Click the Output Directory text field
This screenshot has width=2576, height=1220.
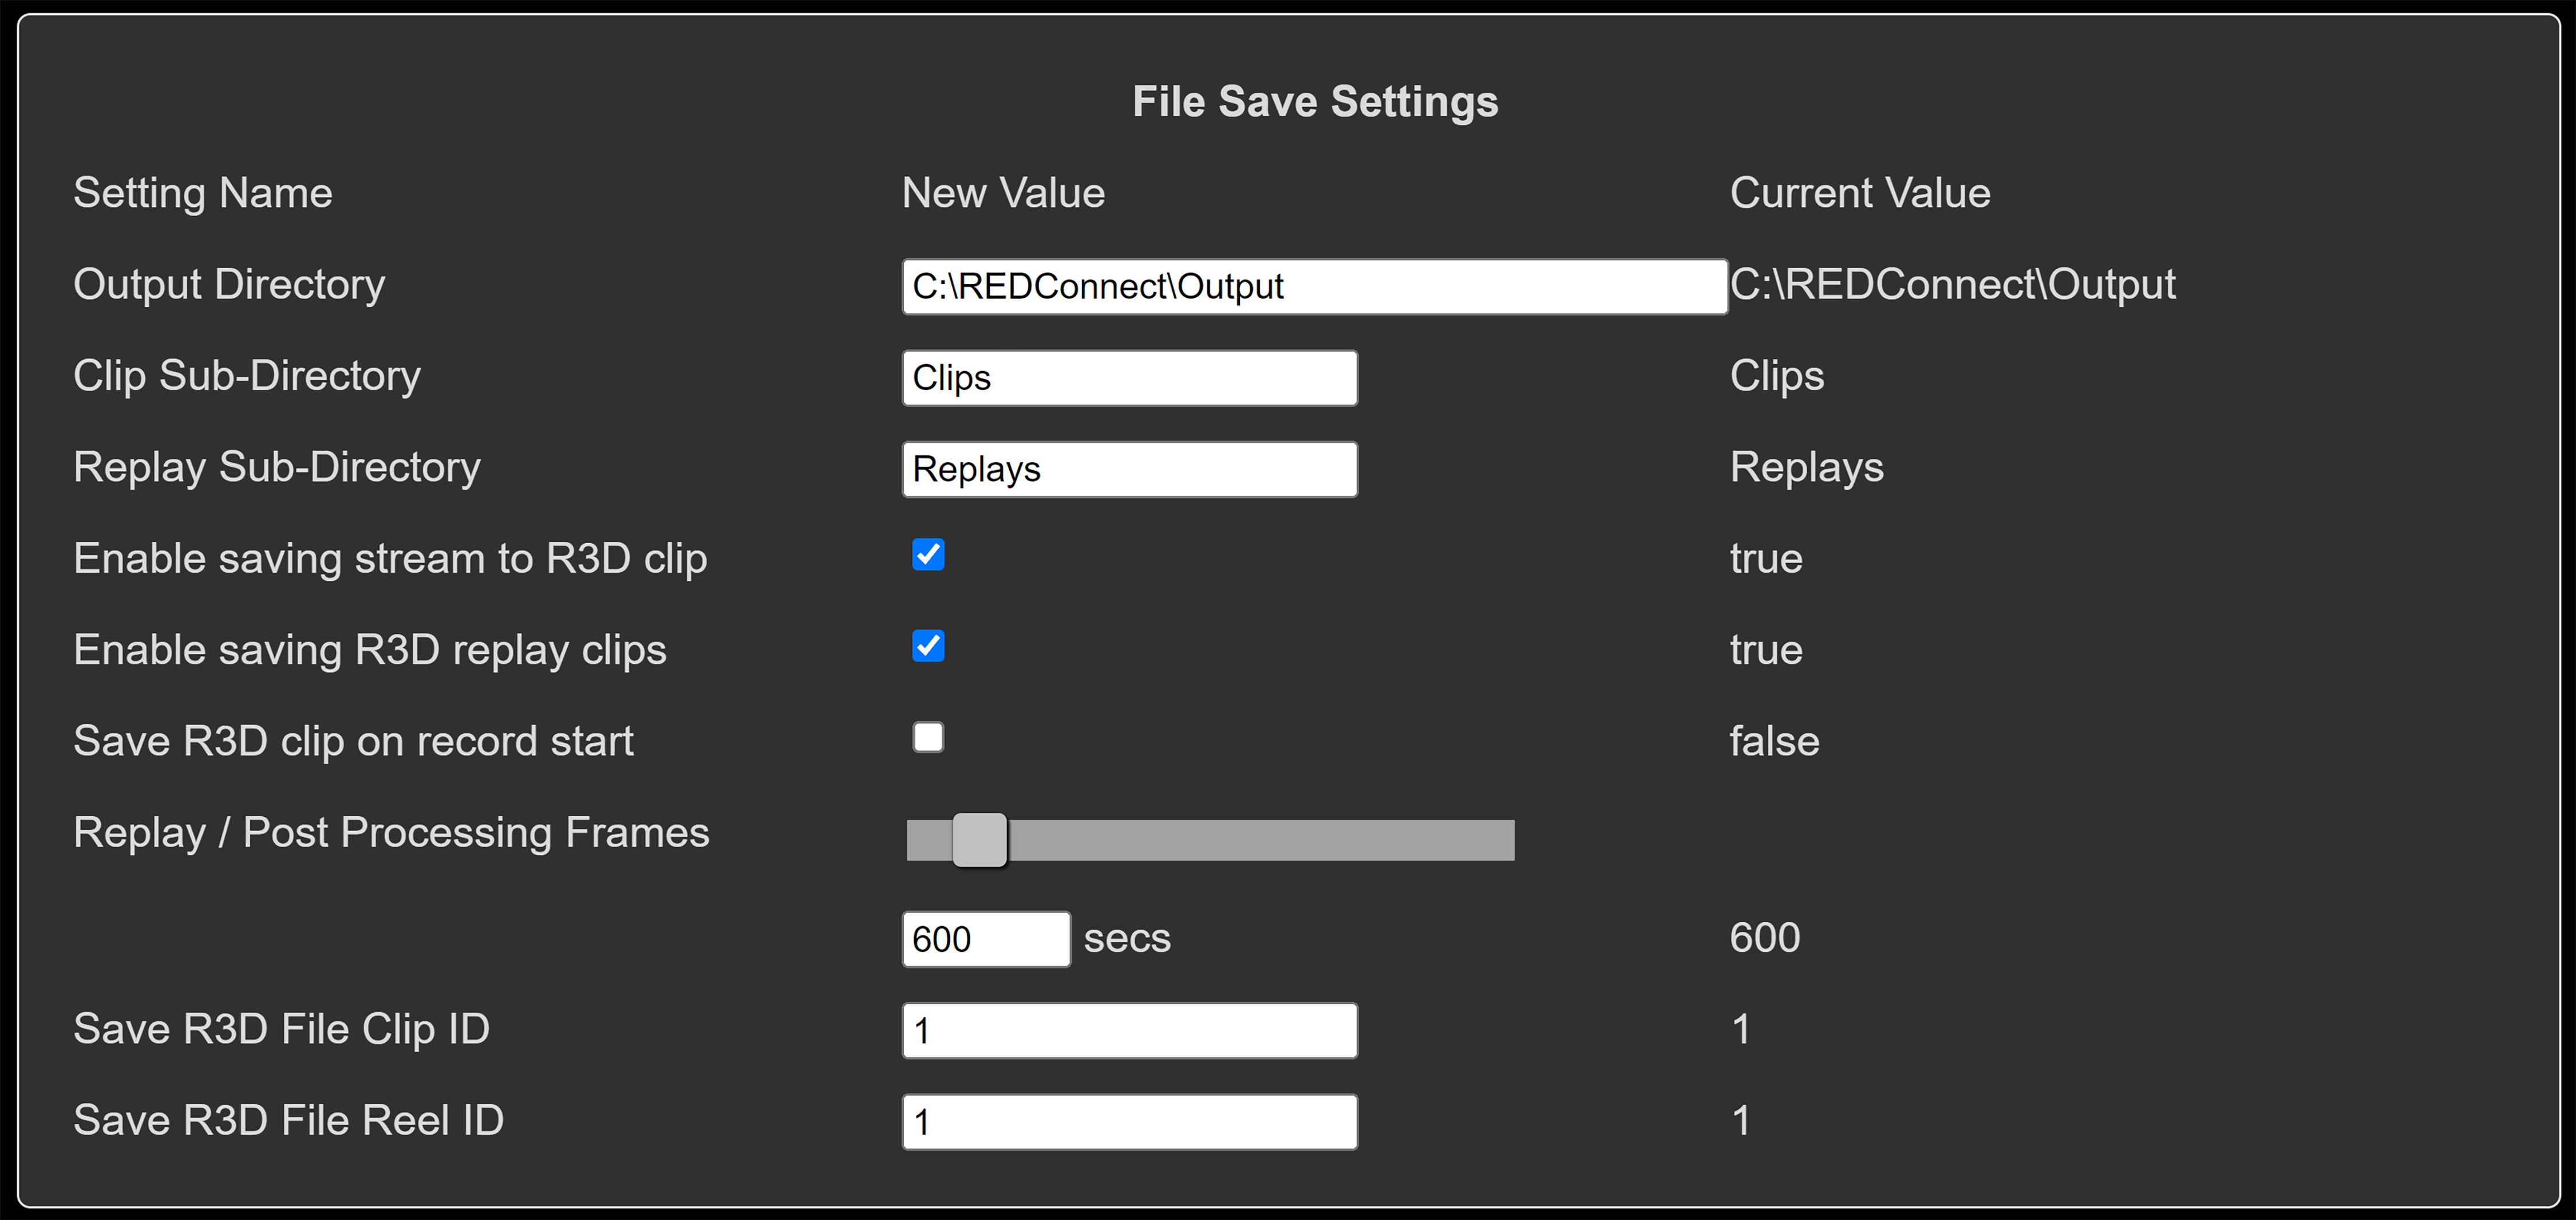pos(1314,287)
